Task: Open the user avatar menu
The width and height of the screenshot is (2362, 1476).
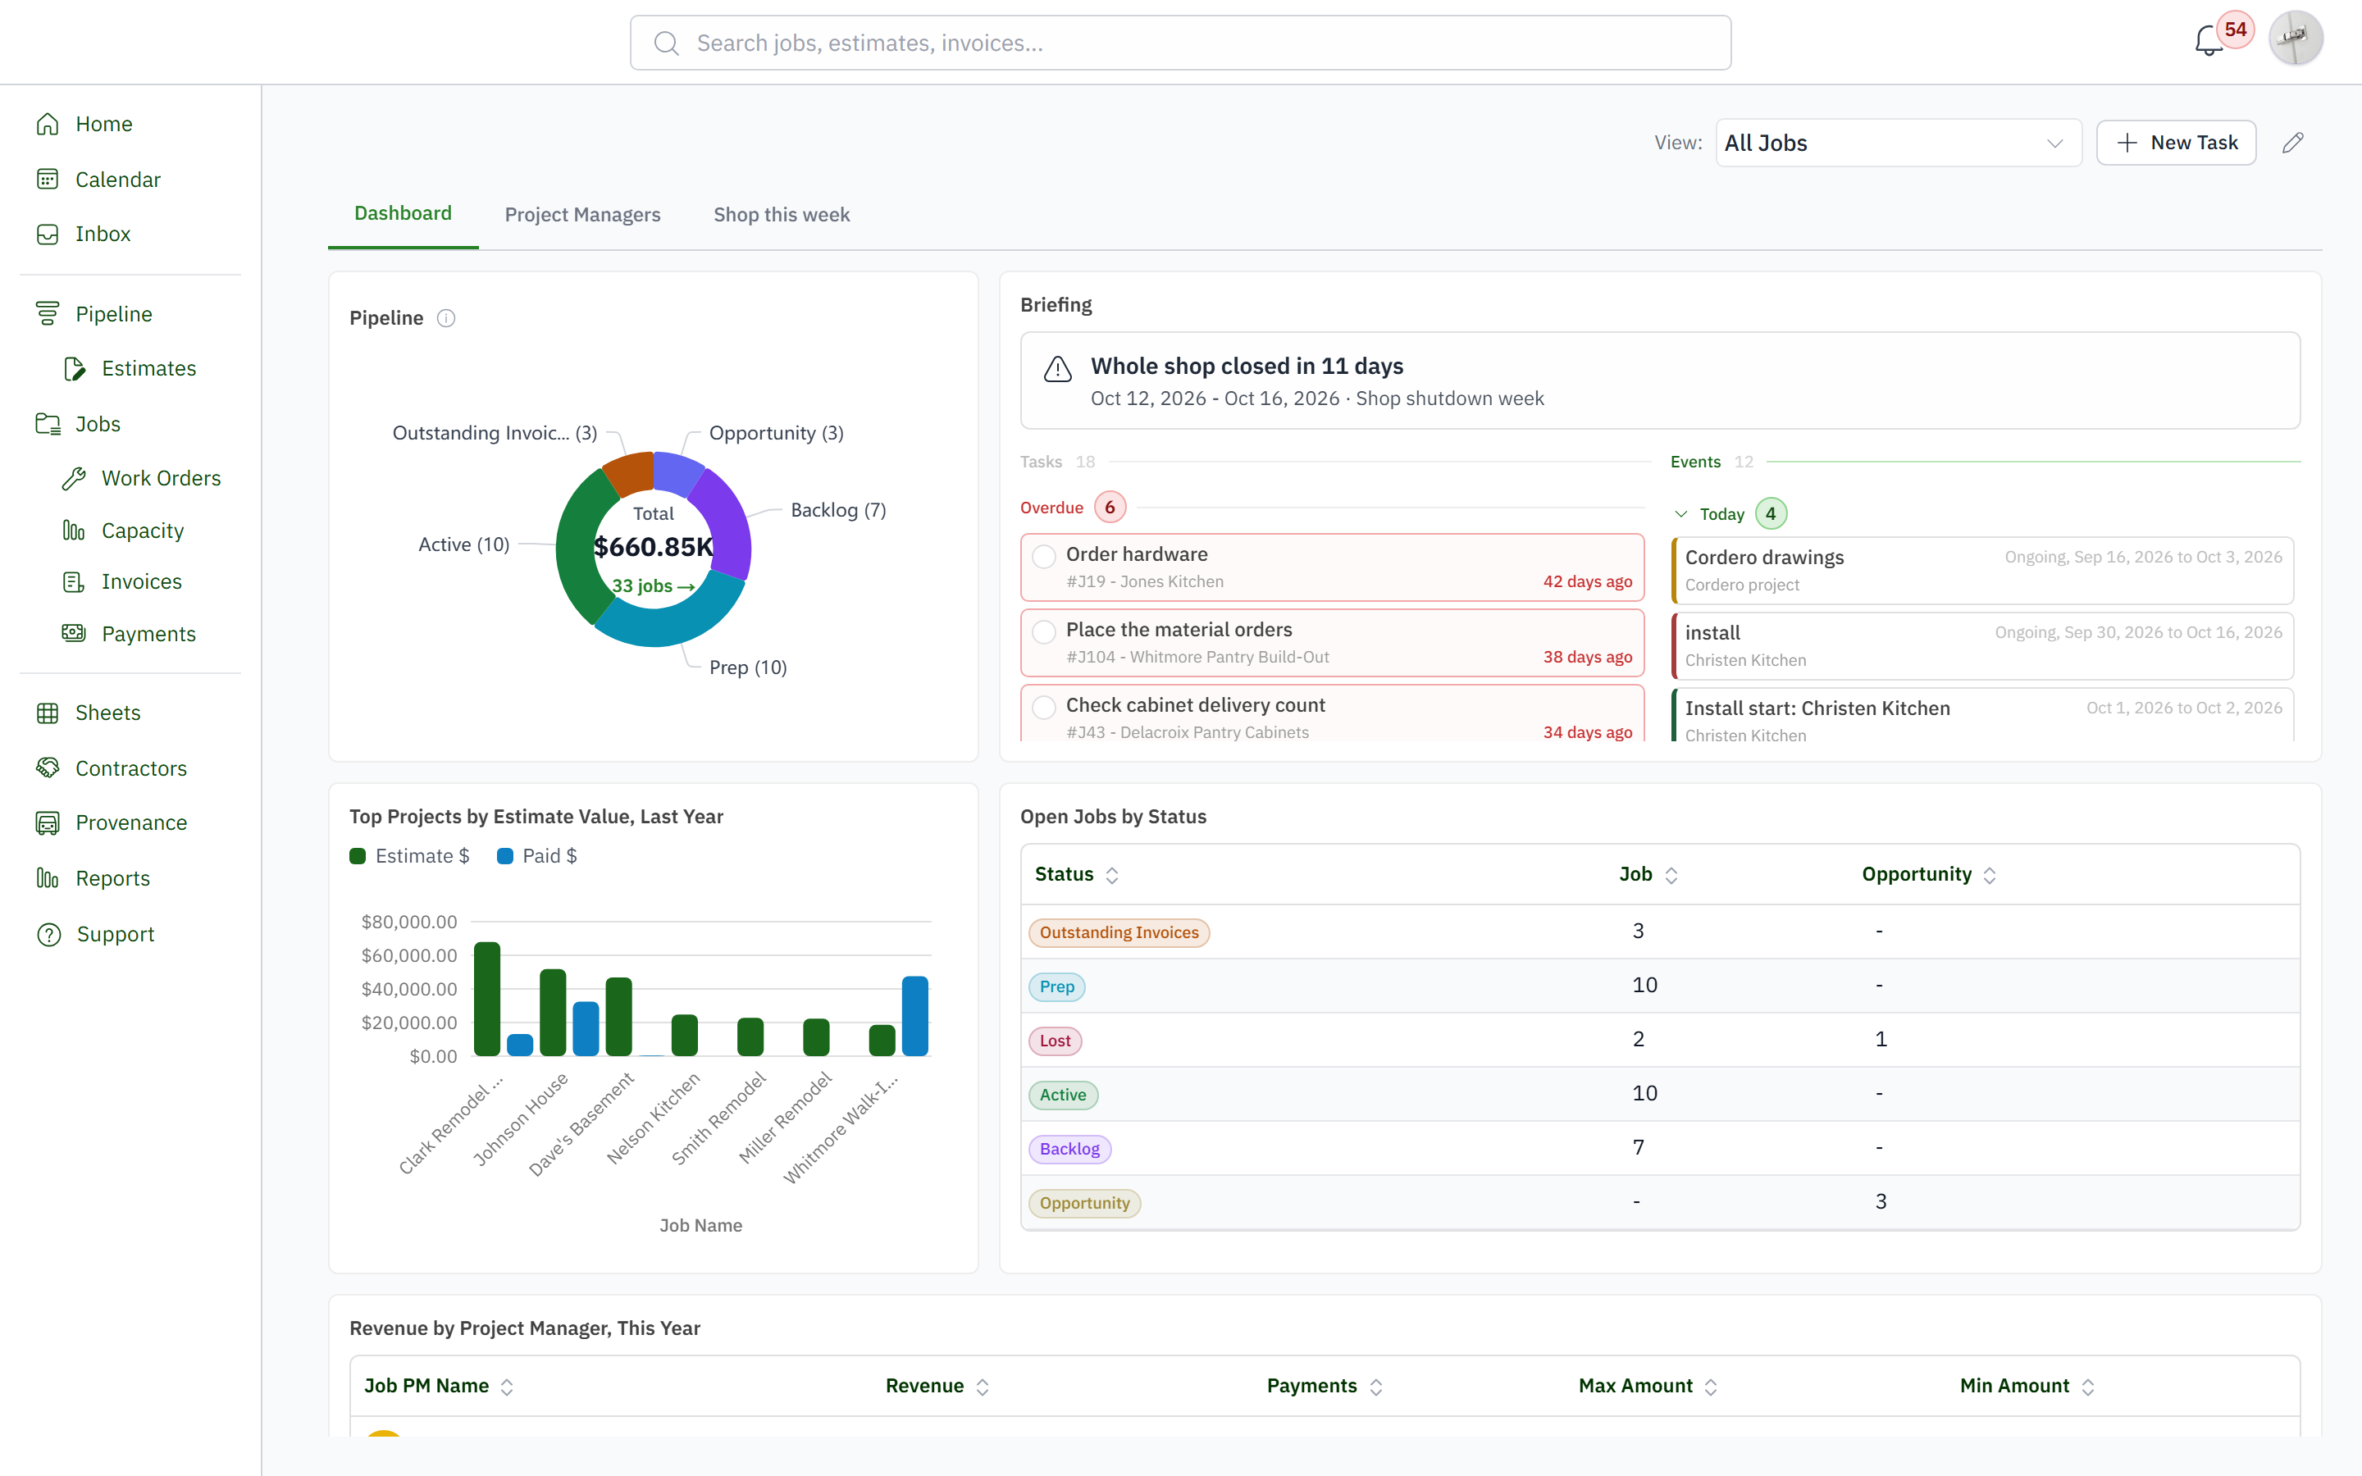Action: coord(2295,38)
